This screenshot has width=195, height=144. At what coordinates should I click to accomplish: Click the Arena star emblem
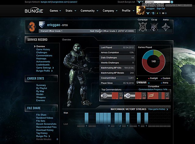point(166,27)
